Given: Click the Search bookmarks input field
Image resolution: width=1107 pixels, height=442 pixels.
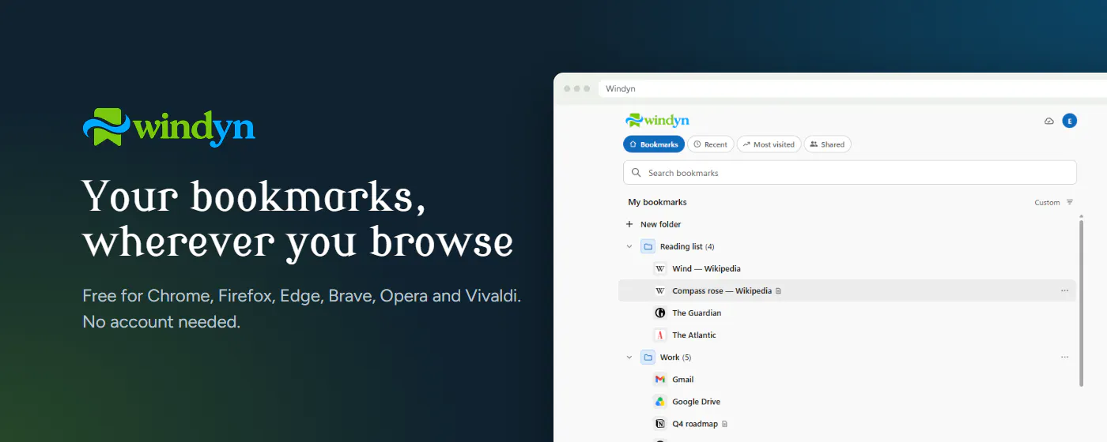Looking at the screenshot, I should click(x=850, y=173).
